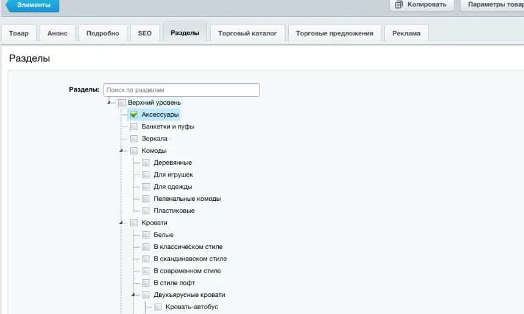524x314 pixels.
Task: Switch to the Торговый каталог tab
Action: click(x=247, y=33)
